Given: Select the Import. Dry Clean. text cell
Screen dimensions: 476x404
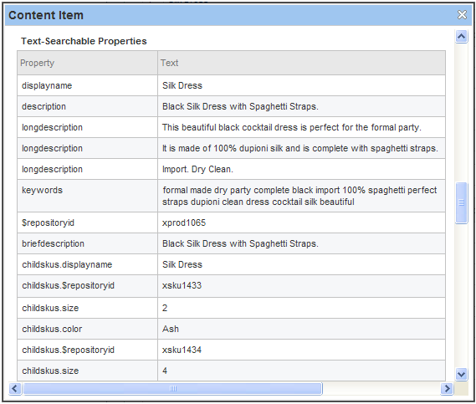Looking at the screenshot, I should point(301,169).
